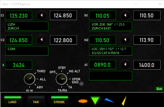Minimize the NAV / COM Replica window
164x107 pixels.
tap(136, 4)
